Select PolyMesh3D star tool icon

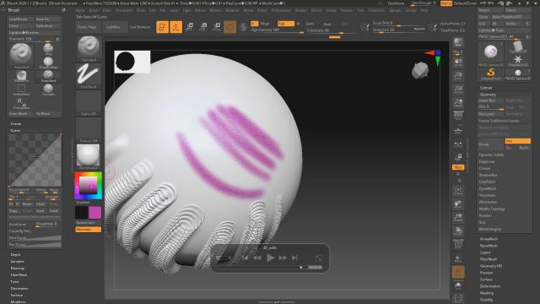click(517, 60)
